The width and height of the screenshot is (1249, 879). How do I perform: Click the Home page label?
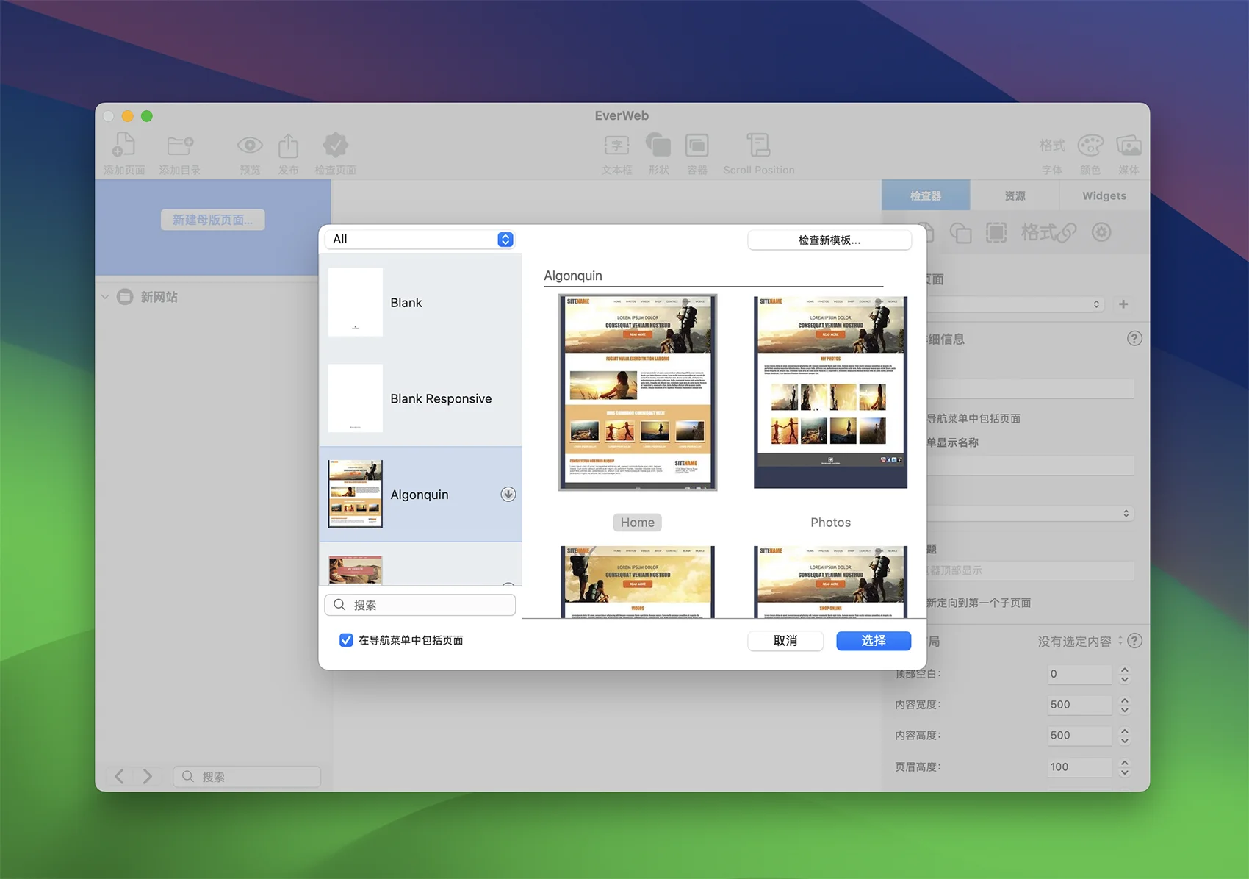coord(637,523)
